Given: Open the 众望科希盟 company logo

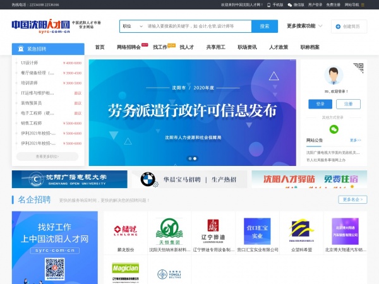Looking at the screenshot, I should (301, 230).
